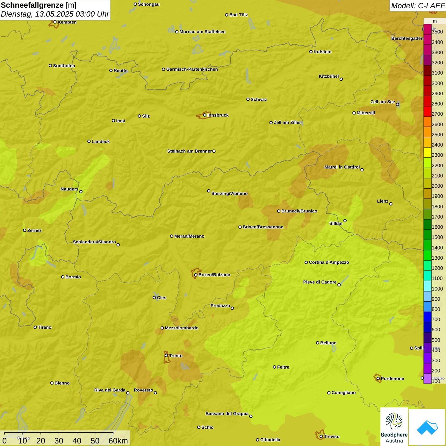
Task: Click the Cles location dot
Action: click(x=154, y=298)
